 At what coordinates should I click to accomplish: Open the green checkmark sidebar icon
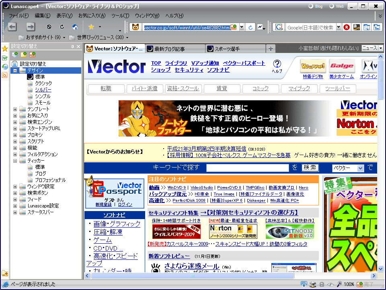tap(5, 58)
